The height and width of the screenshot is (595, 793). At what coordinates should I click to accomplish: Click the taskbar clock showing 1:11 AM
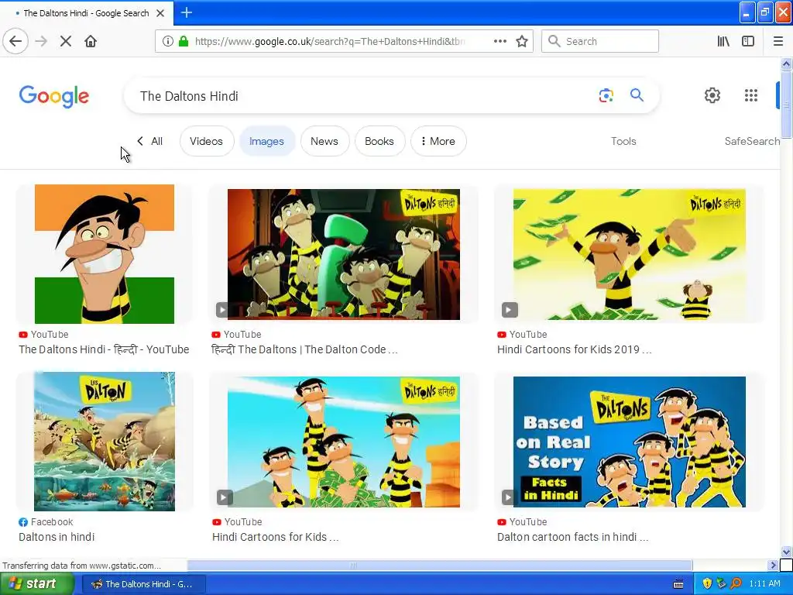pyautogui.click(x=764, y=584)
